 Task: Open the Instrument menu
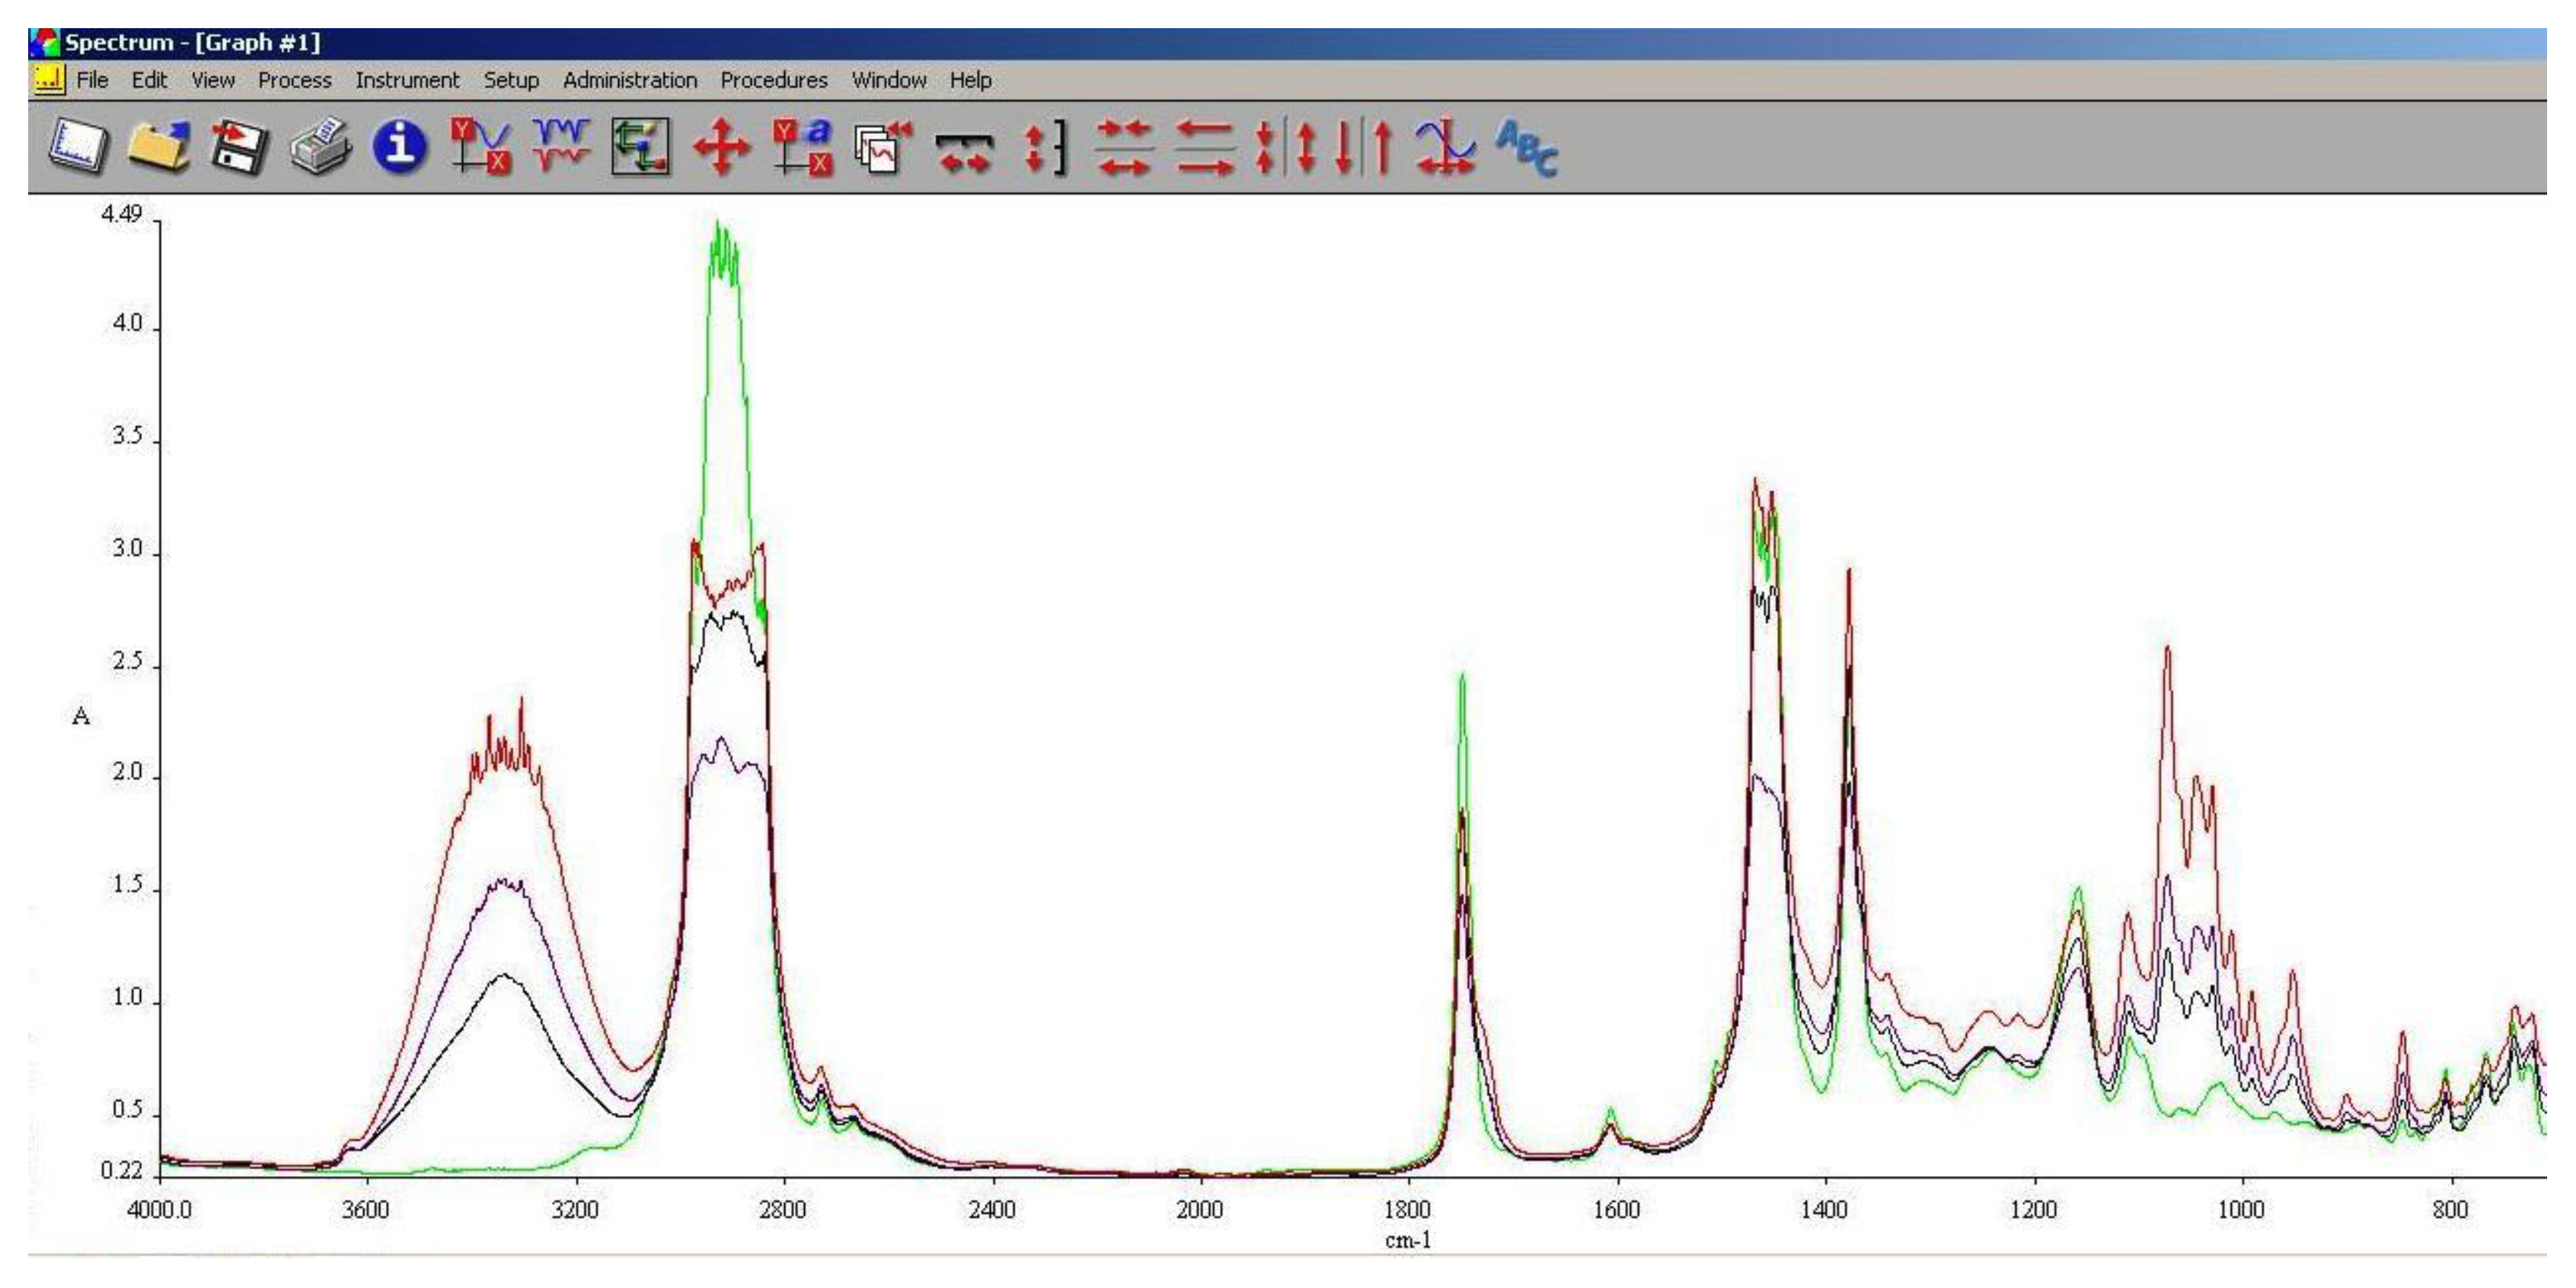(x=406, y=80)
